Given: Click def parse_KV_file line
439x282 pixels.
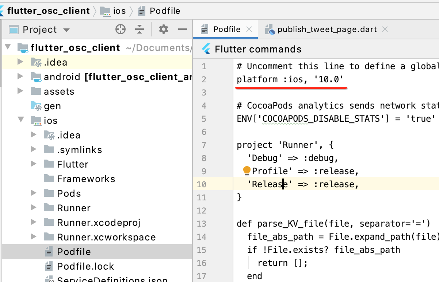Looking at the screenshot, I should point(333,223).
